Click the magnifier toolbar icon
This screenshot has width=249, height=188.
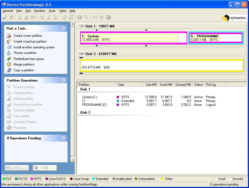(86, 17)
